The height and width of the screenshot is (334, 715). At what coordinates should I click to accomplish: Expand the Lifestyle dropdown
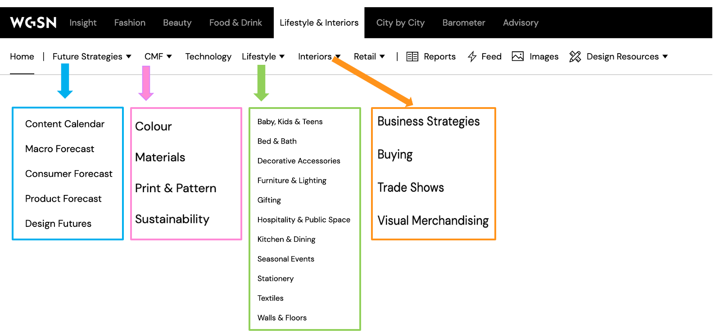[282, 56]
